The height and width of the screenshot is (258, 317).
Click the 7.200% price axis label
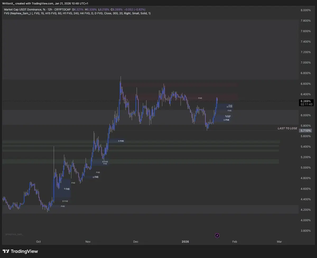[306, 52]
